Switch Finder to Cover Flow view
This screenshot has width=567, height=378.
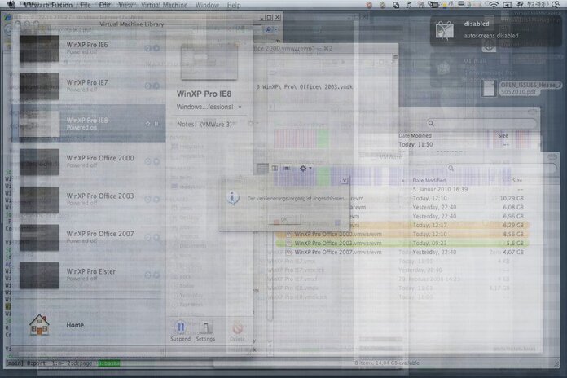[x=287, y=168]
